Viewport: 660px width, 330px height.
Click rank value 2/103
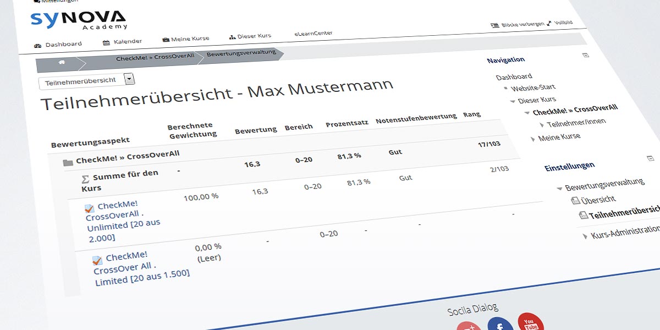[499, 169]
